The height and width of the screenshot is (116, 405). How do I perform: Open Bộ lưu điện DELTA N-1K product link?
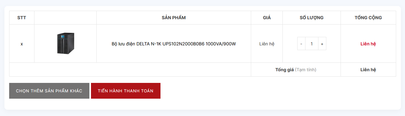point(174,44)
